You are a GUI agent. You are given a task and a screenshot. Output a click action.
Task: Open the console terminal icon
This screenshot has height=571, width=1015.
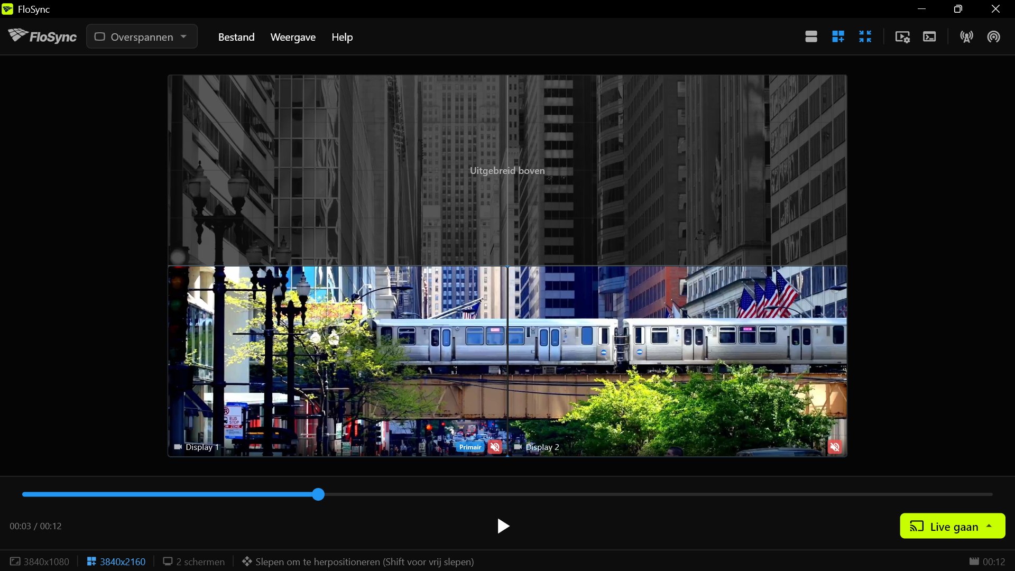929,36
